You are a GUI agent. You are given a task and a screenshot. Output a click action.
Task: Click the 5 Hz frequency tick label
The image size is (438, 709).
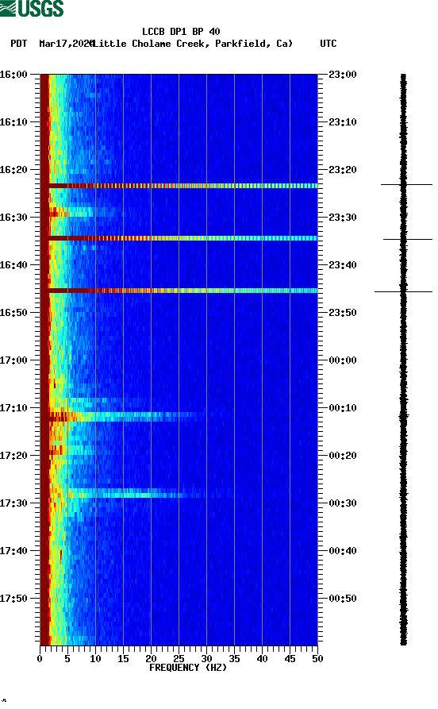pos(67,659)
